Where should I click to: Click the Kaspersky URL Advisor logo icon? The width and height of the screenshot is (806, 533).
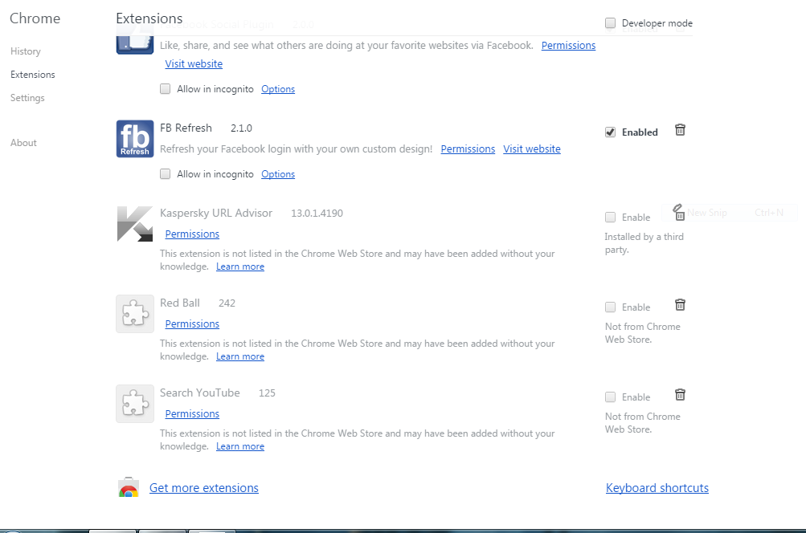click(x=135, y=224)
